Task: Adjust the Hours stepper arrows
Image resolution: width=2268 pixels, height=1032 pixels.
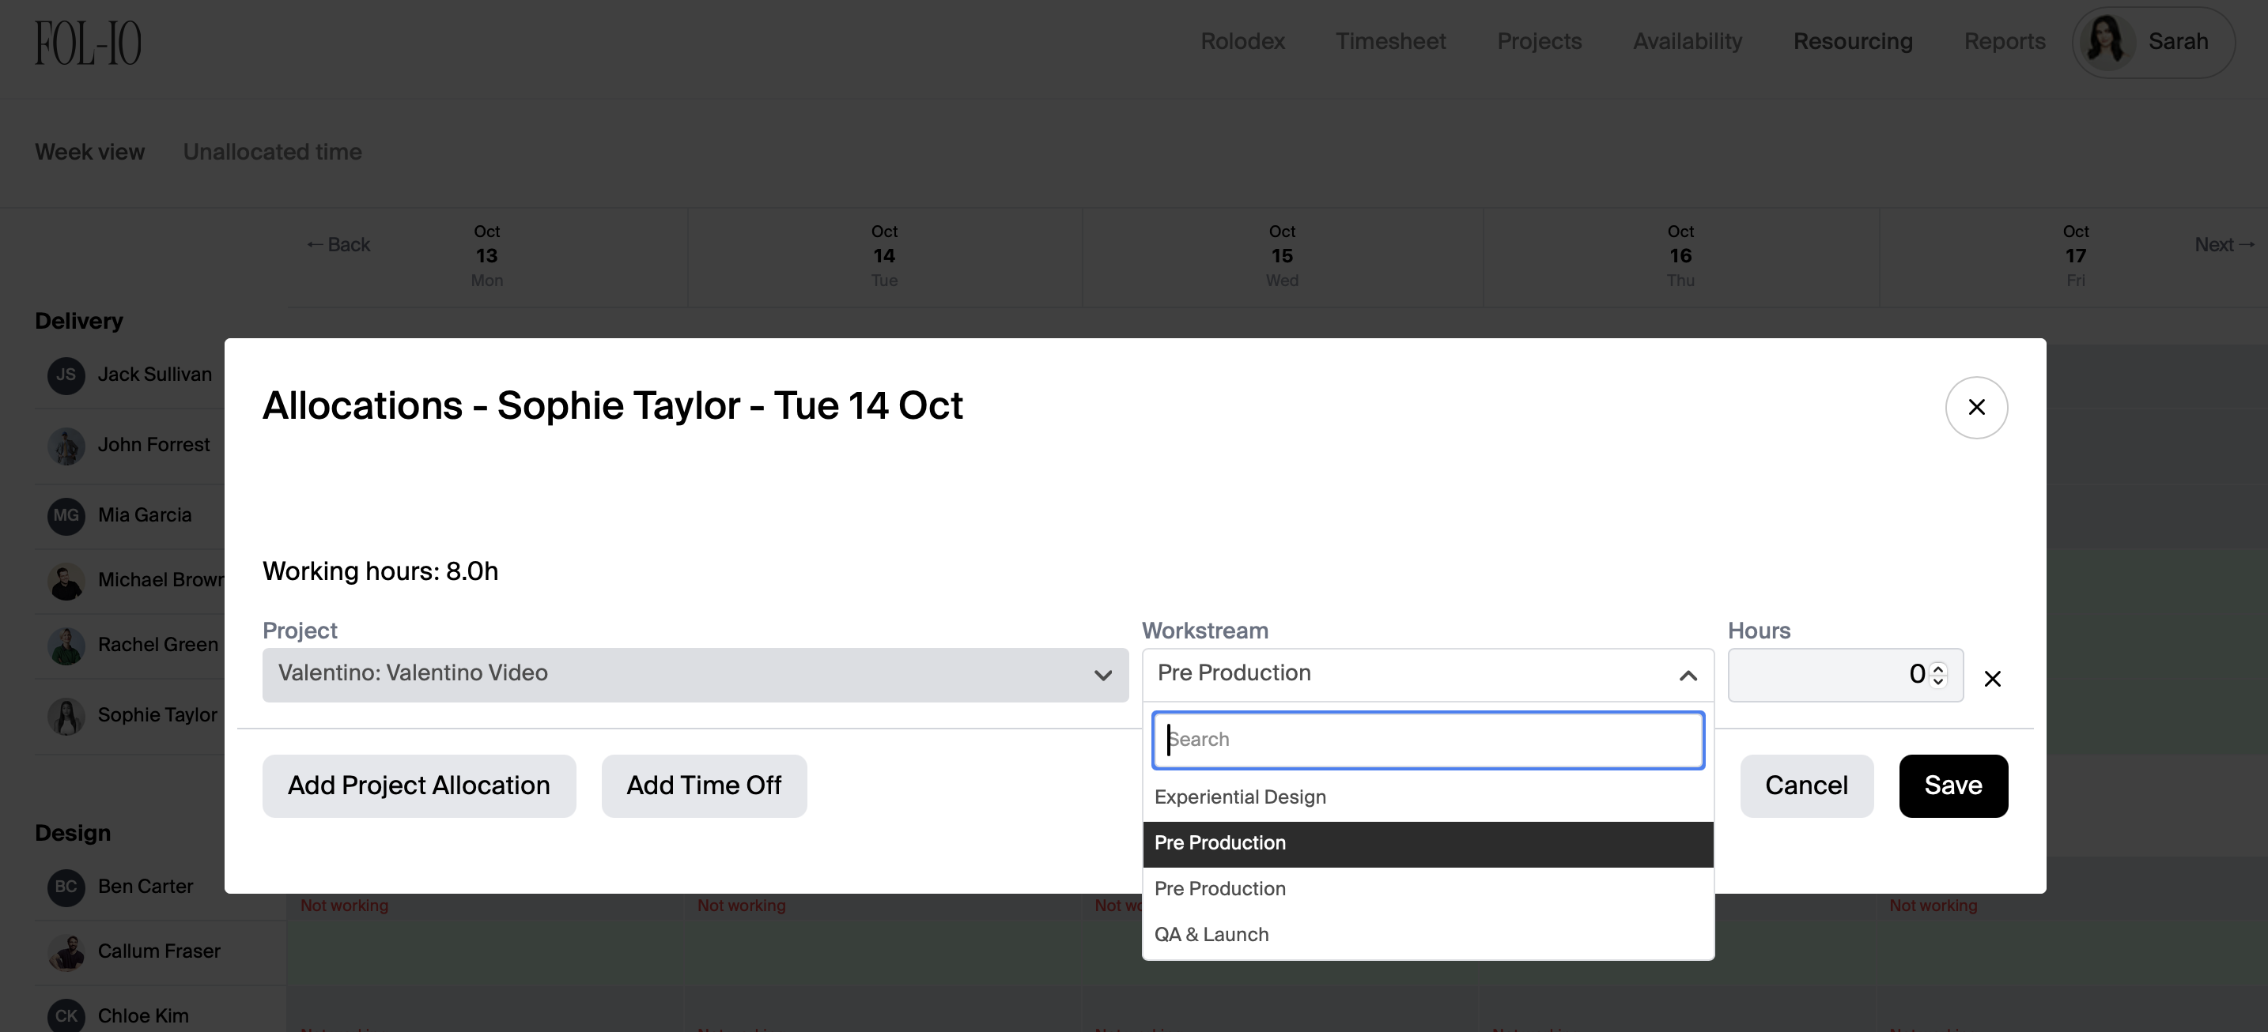Action: click(x=1937, y=675)
